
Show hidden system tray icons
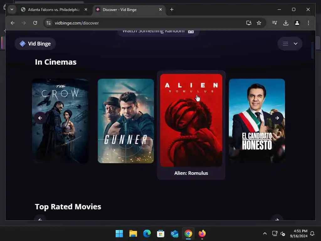click(265, 233)
